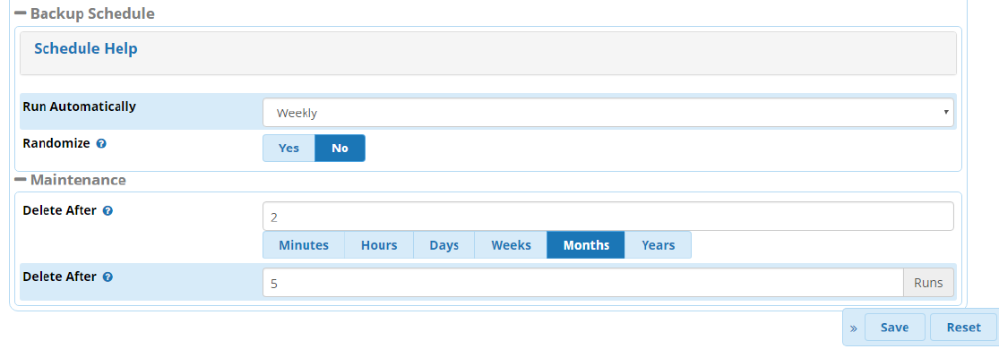
Task: Collapse the Maintenance section minus icon
Action: click(x=20, y=180)
